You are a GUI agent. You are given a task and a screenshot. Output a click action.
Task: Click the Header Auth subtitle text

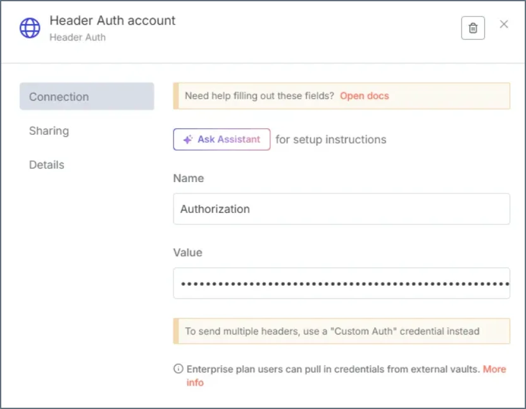(77, 37)
